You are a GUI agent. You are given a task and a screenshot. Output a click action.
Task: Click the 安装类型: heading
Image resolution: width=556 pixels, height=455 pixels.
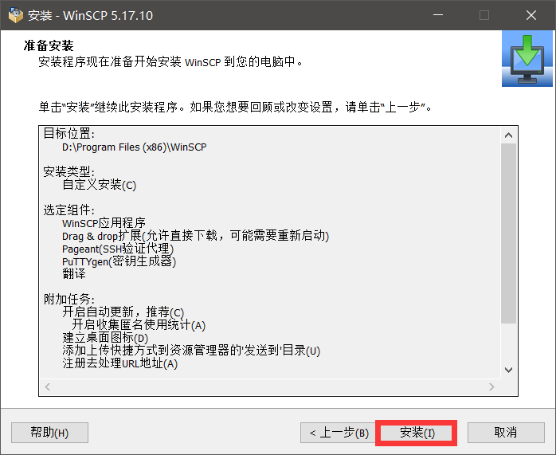point(69,172)
